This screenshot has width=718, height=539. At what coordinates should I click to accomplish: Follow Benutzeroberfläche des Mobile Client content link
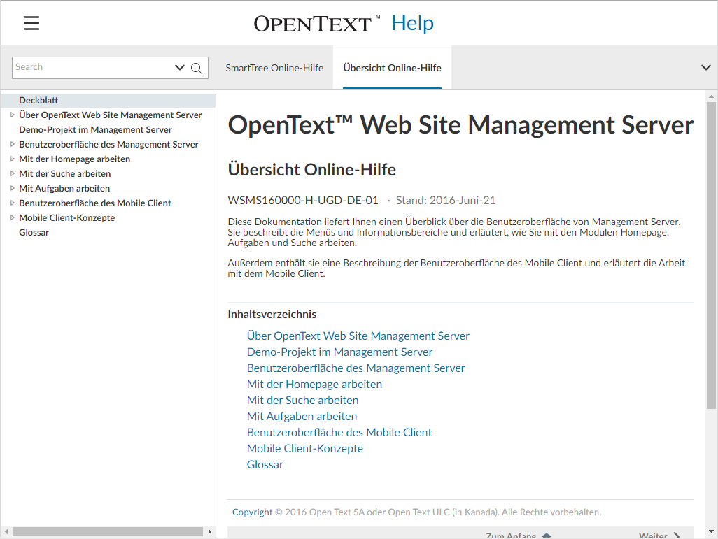click(339, 433)
